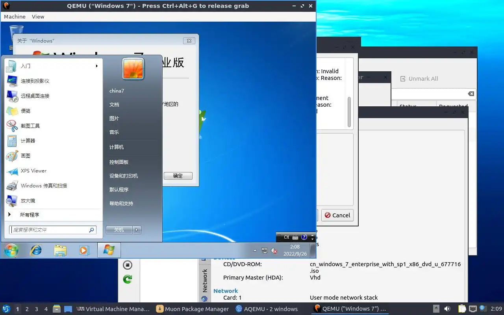
Task: Launch the 截图工具 Snipping Tool
Action: pyautogui.click(x=53, y=126)
